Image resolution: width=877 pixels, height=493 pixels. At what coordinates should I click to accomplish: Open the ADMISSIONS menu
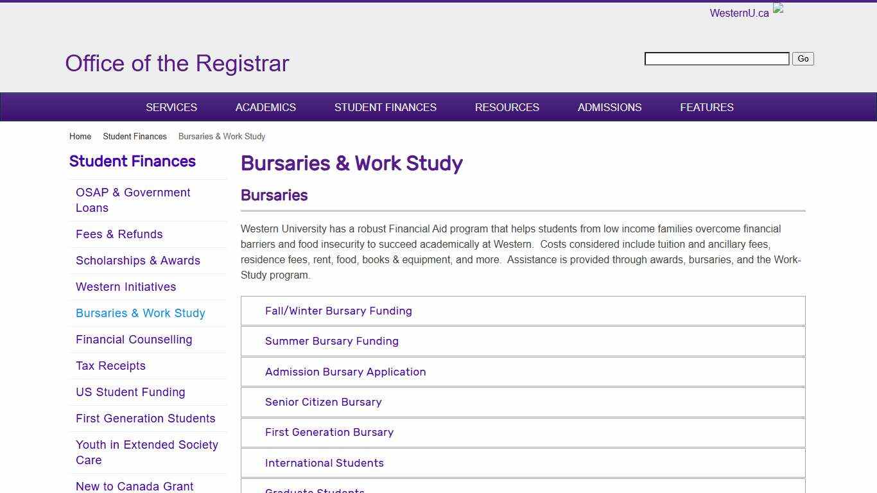point(609,107)
